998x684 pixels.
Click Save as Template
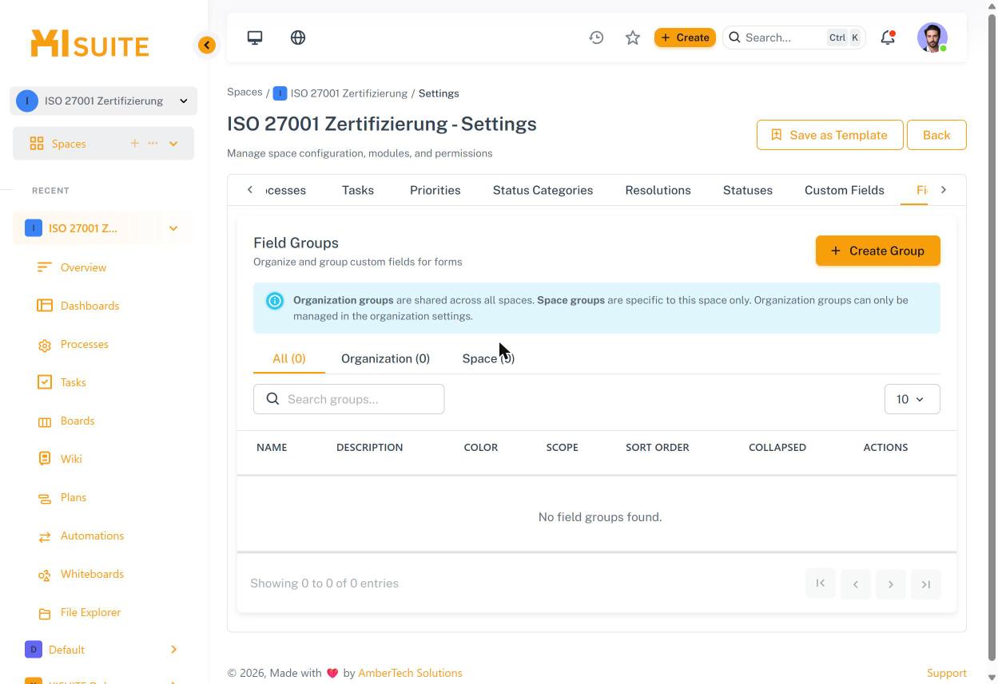tap(829, 135)
